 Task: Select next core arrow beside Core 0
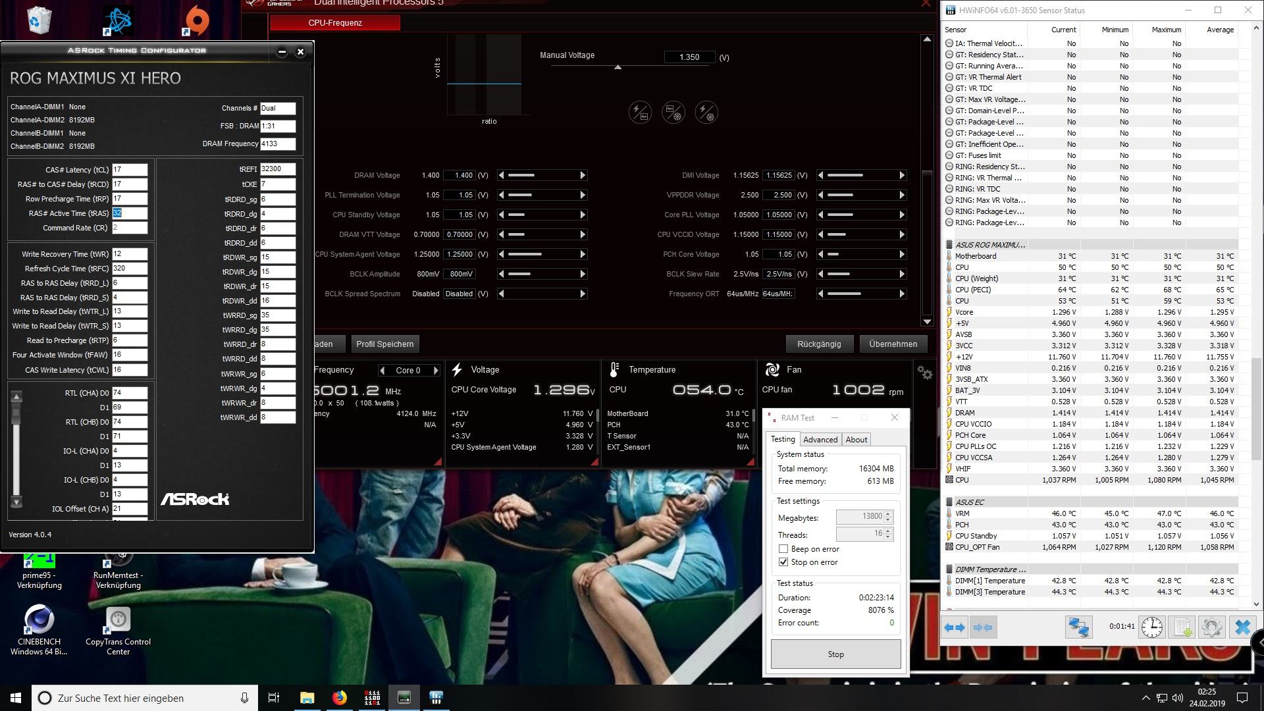pos(435,371)
